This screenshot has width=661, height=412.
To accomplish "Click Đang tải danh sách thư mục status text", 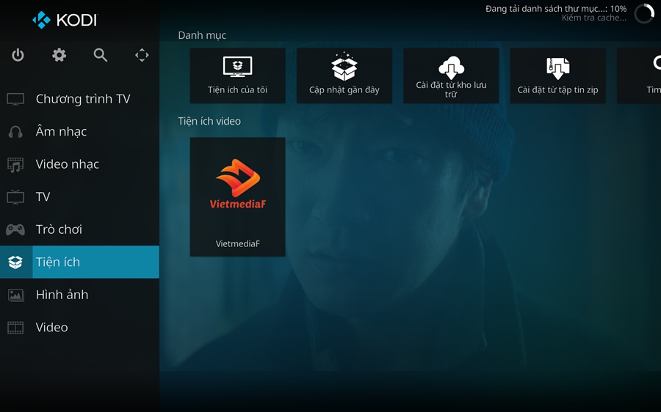I will coord(556,8).
